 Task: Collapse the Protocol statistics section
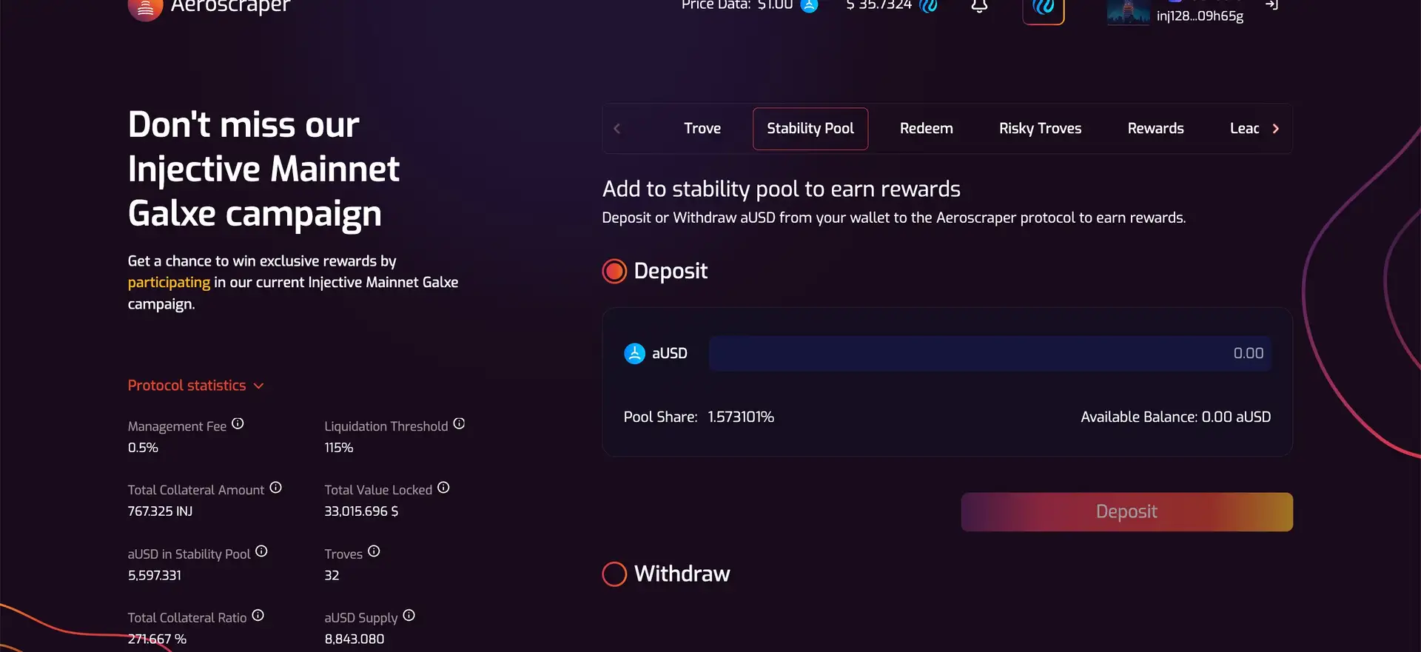pos(195,386)
